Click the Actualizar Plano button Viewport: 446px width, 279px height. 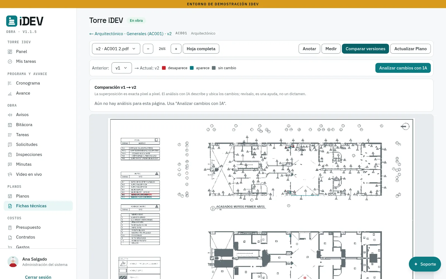[x=410, y=49]
